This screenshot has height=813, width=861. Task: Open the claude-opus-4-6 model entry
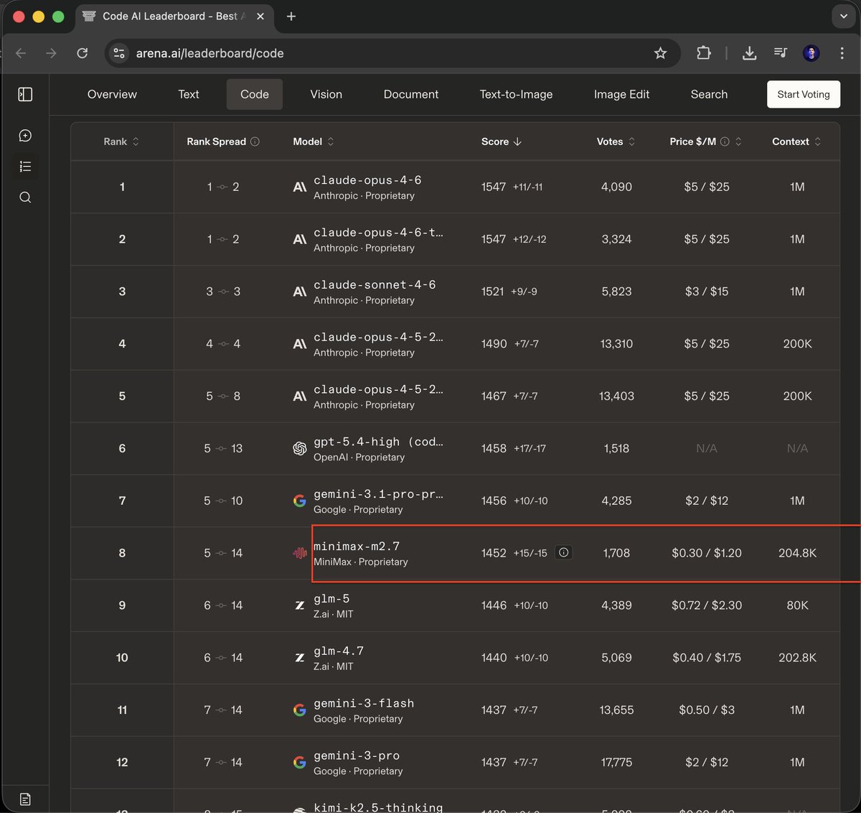click(x=367, y=180)
